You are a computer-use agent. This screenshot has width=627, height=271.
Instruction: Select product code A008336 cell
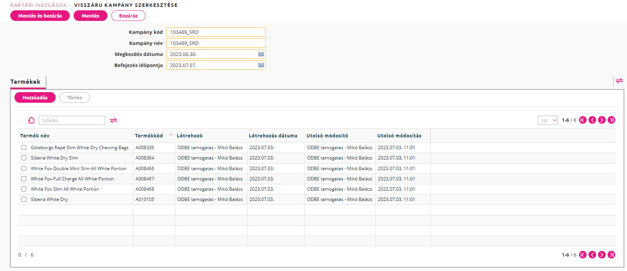point(145,148)
